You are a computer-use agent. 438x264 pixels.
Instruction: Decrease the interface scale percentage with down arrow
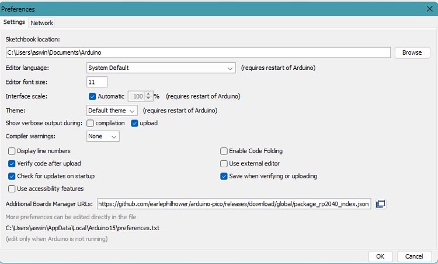click(148, 98)
